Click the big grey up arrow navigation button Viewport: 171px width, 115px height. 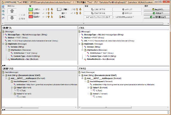12,11
